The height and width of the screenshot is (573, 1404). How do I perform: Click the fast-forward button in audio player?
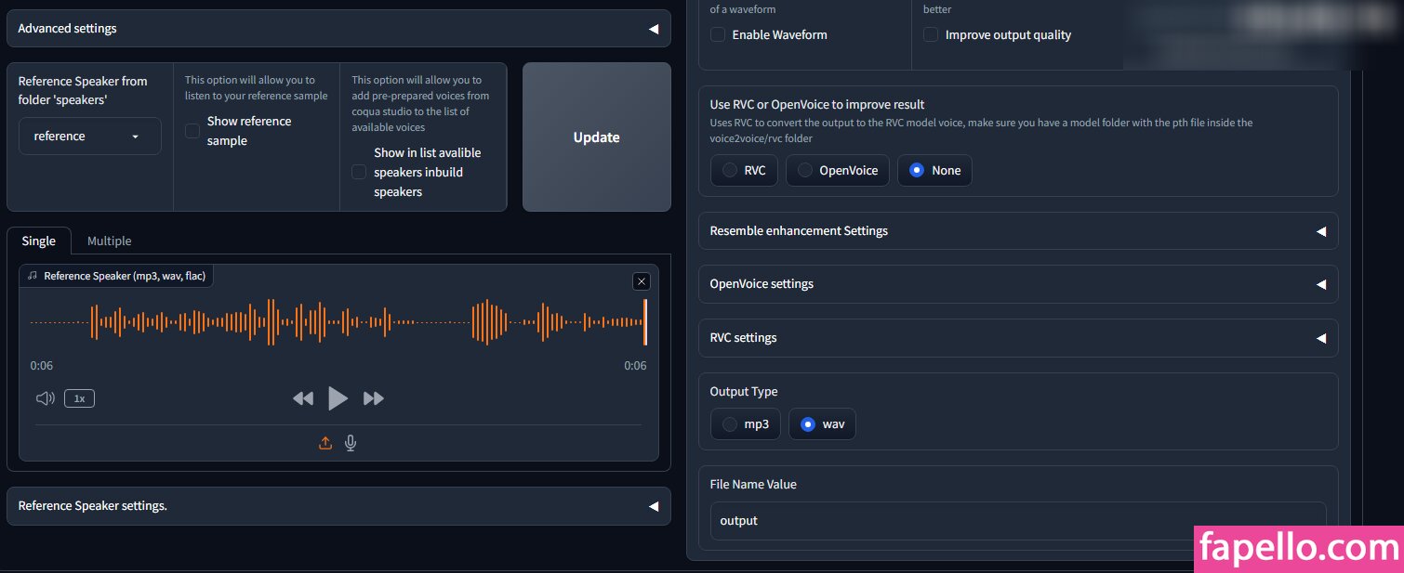coord(374,398)
